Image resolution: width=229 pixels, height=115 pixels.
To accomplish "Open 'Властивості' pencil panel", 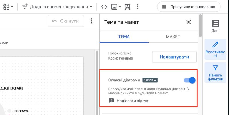I will click(216, 49).
